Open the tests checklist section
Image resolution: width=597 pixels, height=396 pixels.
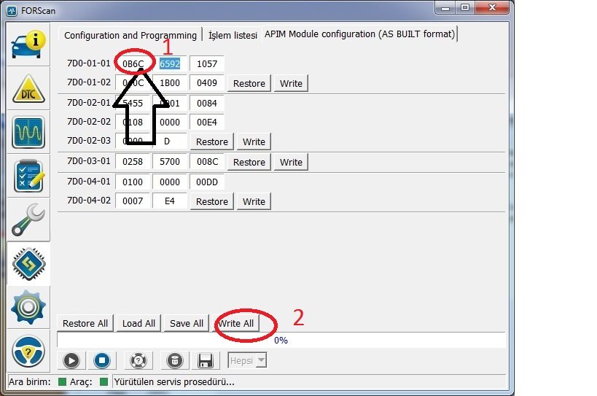click(28, 176)
